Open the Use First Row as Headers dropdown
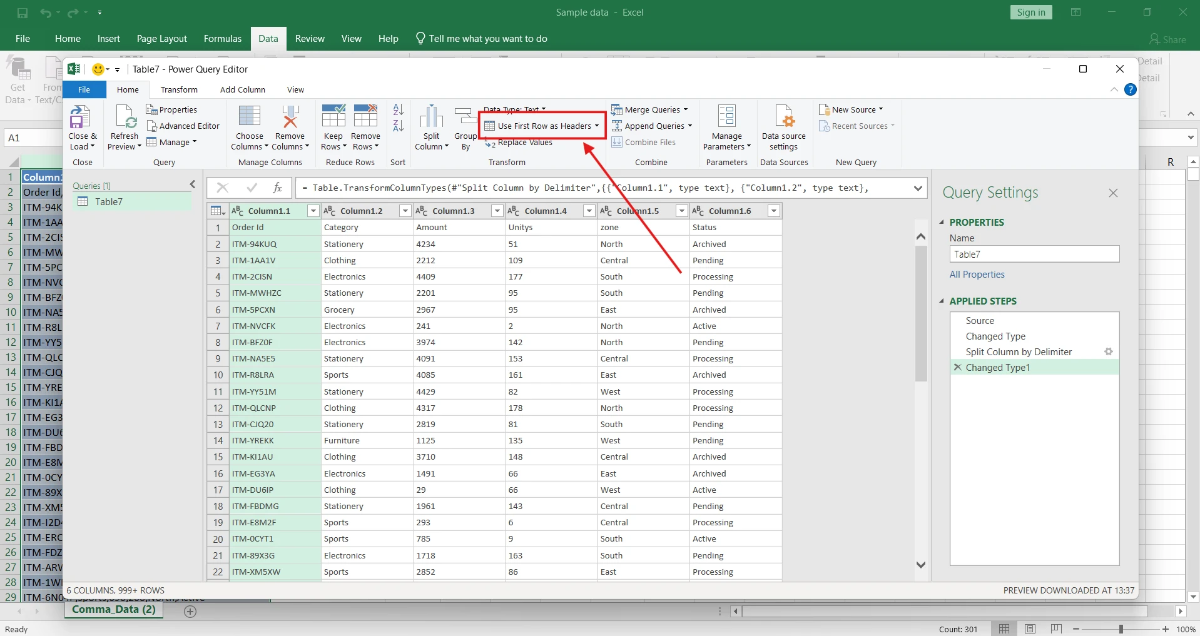The width and height of the screenshot is (1200, 636). click(597, 126)
